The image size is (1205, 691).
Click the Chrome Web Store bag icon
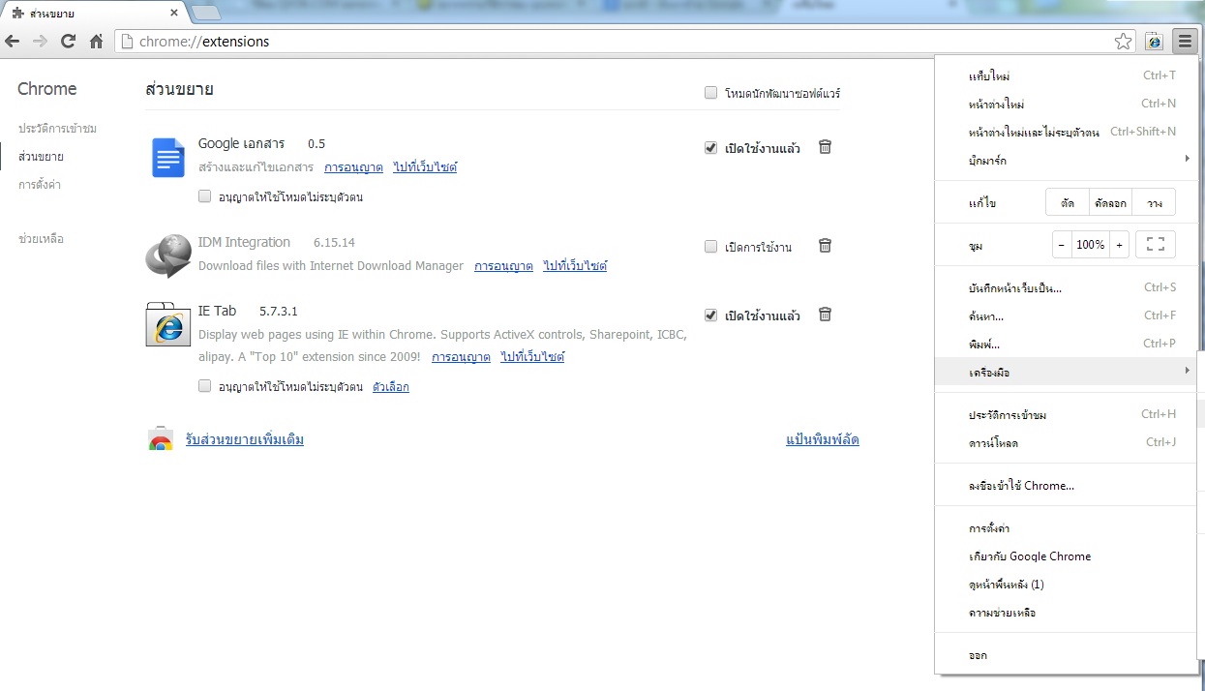point(161,439)
